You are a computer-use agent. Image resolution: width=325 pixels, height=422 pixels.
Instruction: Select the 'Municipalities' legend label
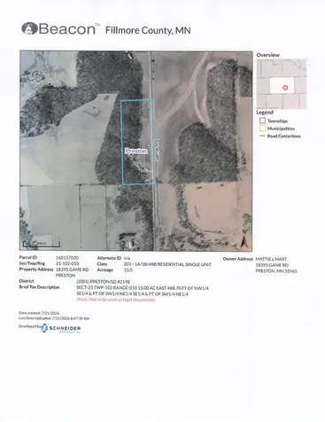point(281,129)
